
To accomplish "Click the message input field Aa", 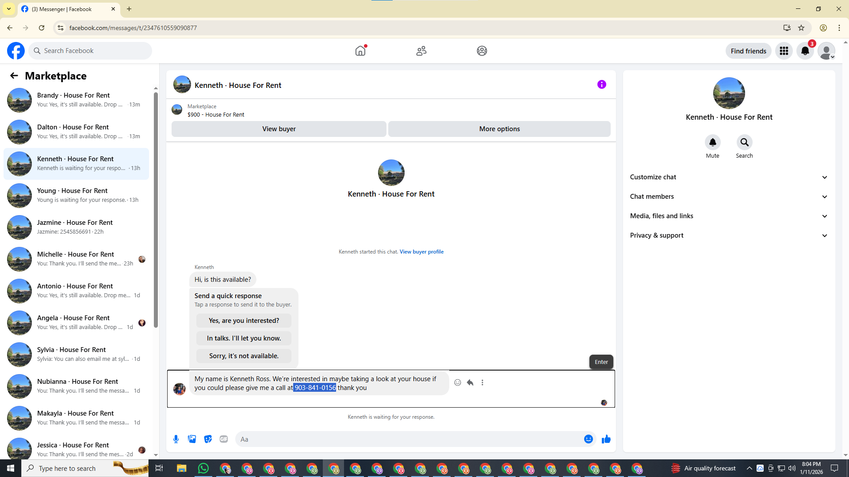I will tap(409, 439).
